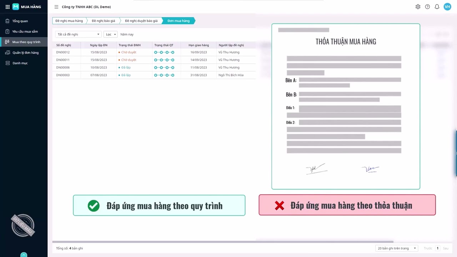
Task: Open request DN00006 row
Action: (x=154, y=67)
